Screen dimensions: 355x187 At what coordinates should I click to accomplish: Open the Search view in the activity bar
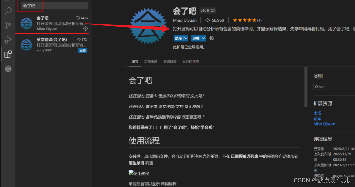pyautogui.click(x=8, y=11)
